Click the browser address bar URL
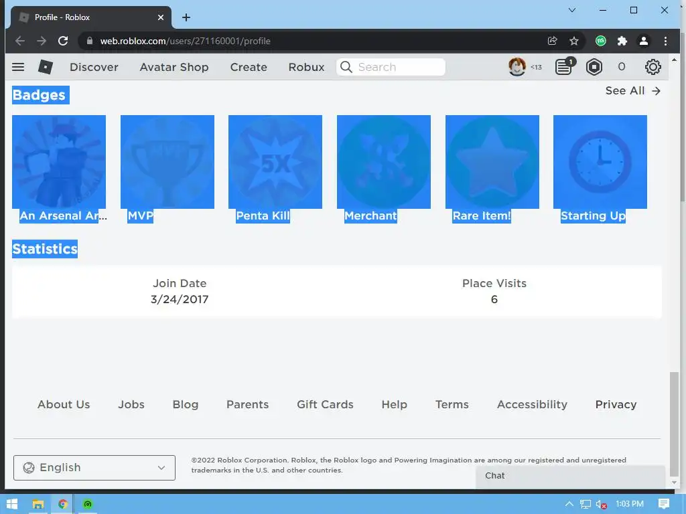 [x=185, y=41]
